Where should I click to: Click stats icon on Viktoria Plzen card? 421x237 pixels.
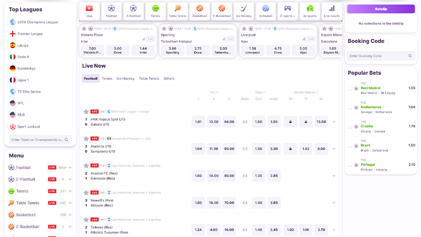(143, 39)
